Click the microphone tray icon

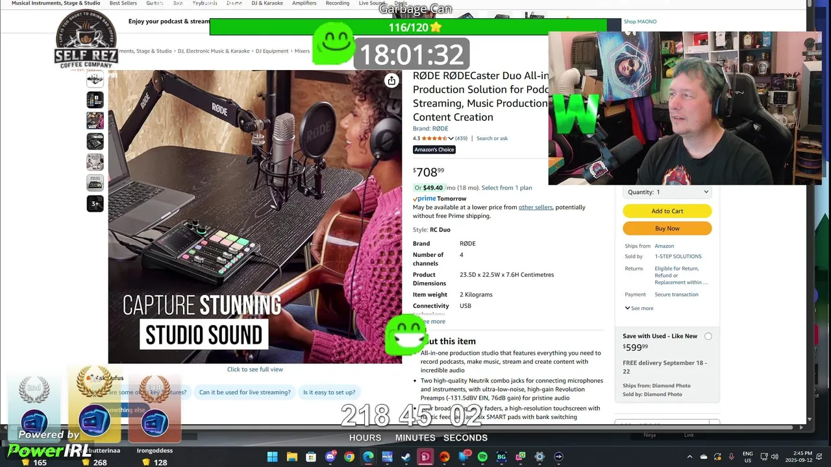point(731,457)
